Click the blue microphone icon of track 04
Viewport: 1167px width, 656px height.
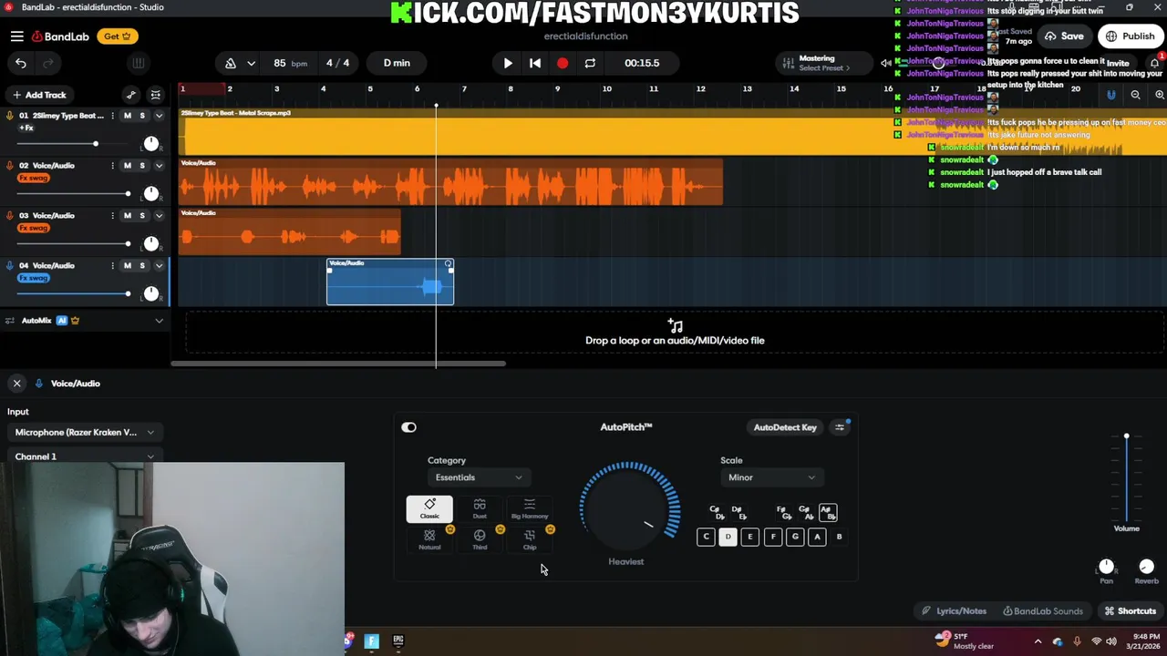point(10,266)
